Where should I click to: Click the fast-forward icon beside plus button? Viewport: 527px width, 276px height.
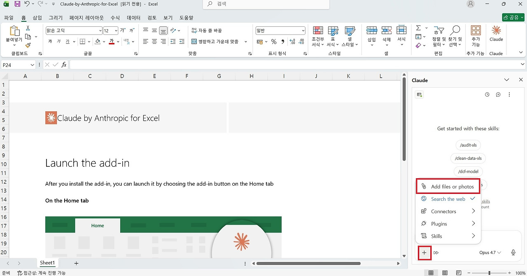coord(436,253)
